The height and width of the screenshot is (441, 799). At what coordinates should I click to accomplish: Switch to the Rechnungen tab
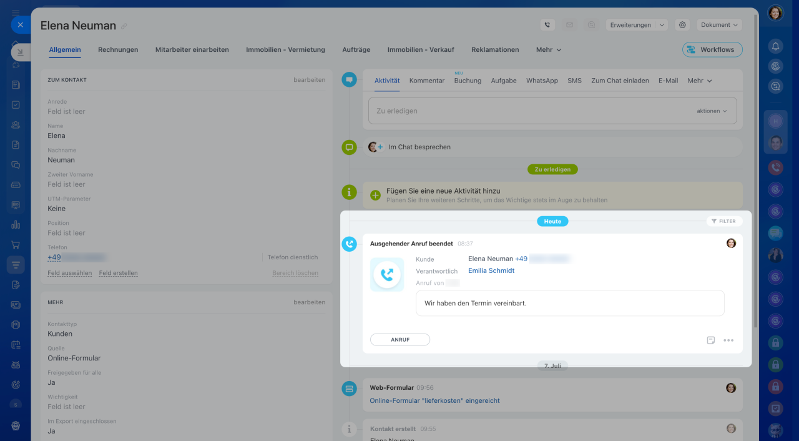point(118,49)
